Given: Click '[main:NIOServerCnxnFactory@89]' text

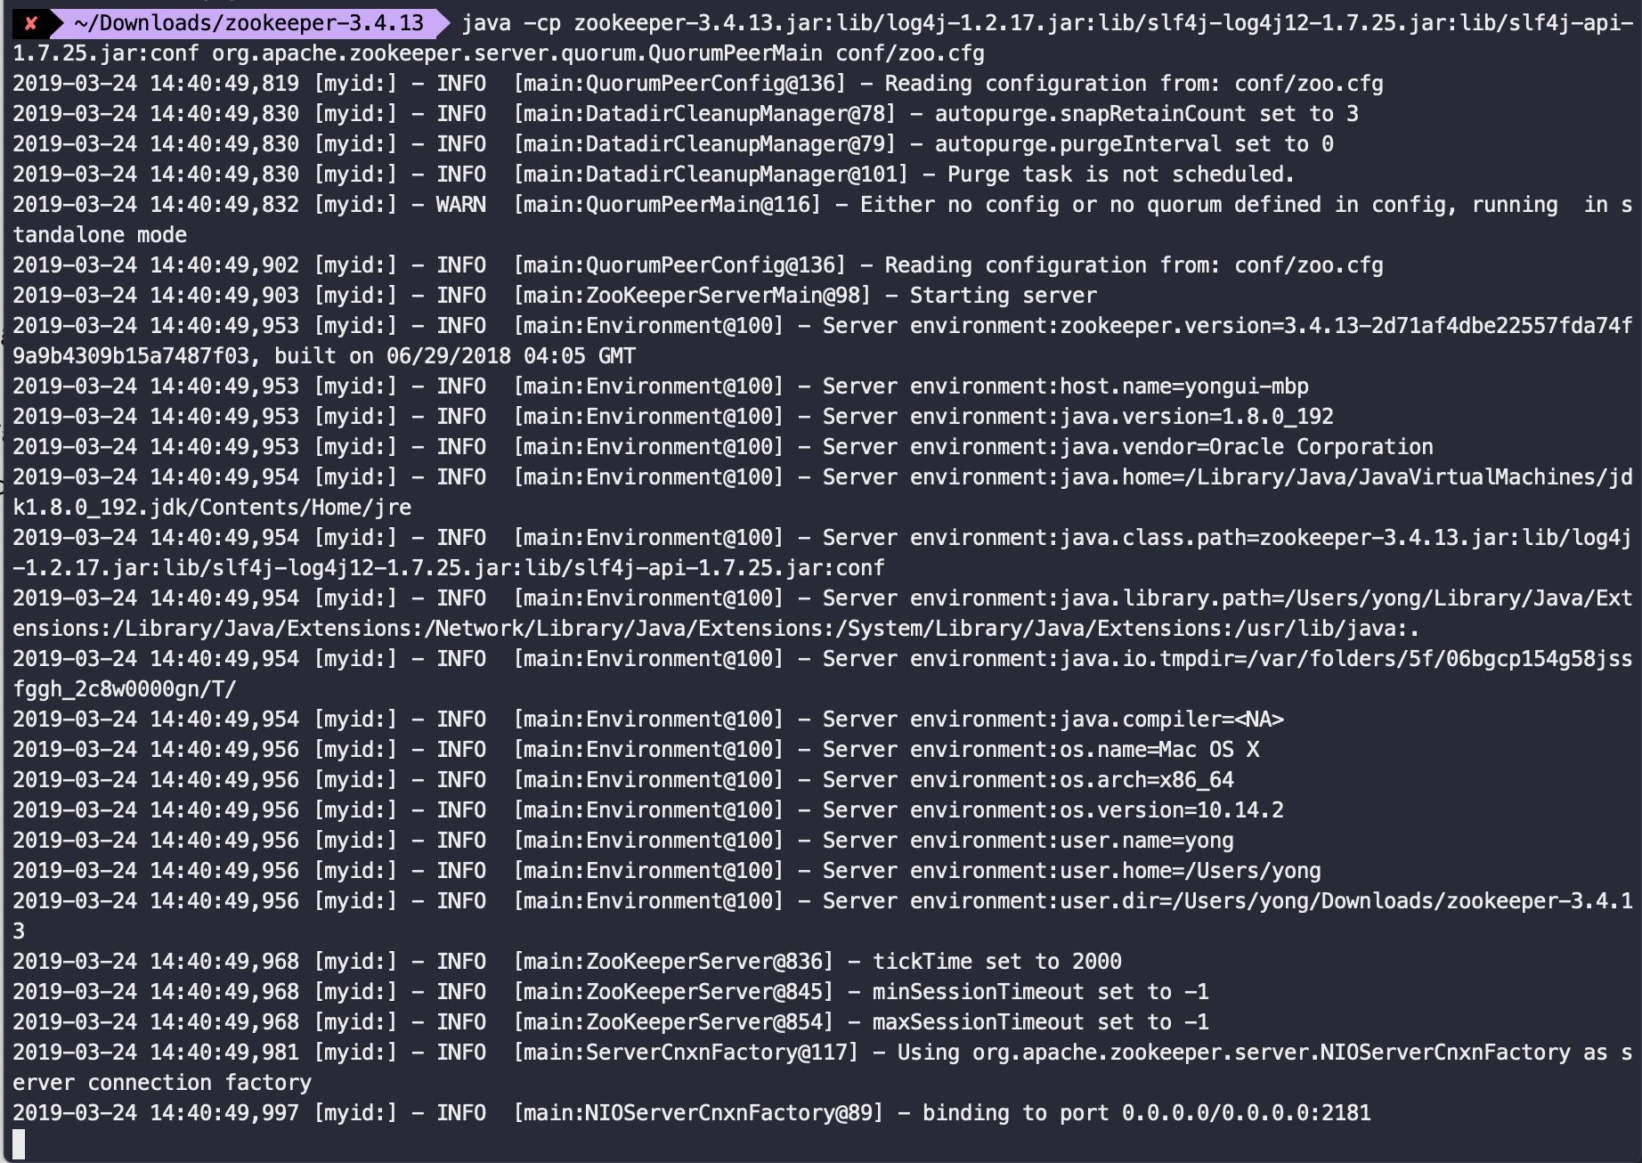Looking at the screenshot, I should pyautogui.click(x=698, y=1113).
